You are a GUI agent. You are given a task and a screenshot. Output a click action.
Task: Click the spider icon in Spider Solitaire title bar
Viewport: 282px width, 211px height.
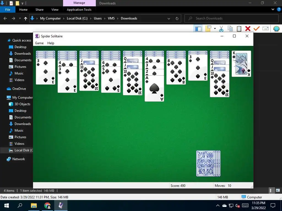click(37, 36)
